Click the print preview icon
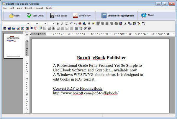177x119 pixels. click(x=121, y=23)
